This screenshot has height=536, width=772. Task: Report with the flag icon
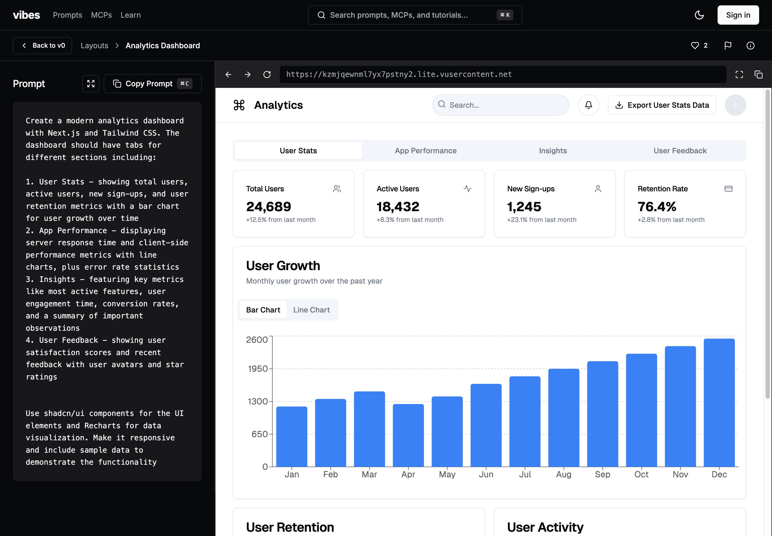pyautogui.click(x=728, y=46)
